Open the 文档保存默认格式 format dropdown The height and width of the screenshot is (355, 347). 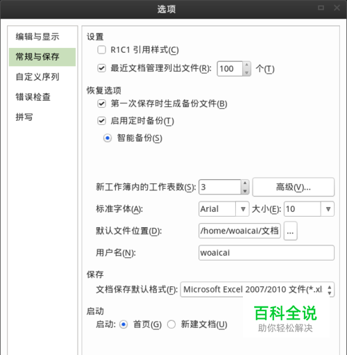pyautogui.click(x=257, y=290)
